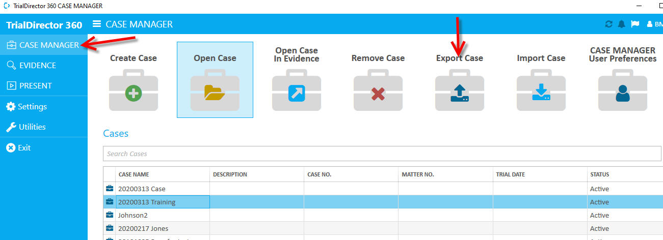Viewport: 663px width, 240px height.
Task: Sort by CASE NO. column header
Action: pos(351,174)
